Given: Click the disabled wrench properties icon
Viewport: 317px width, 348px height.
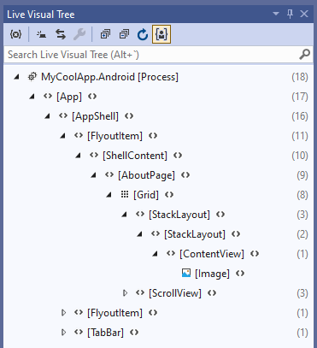Looking at the screenshot, I should 79,34.
